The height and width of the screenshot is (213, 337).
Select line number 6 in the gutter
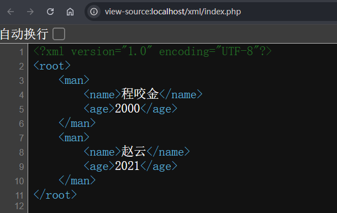pyautogui.click(x=22, y=124)
